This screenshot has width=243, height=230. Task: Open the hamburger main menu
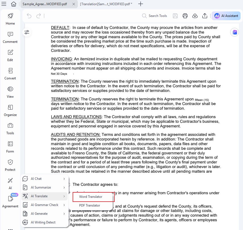(x=4, y=4)
